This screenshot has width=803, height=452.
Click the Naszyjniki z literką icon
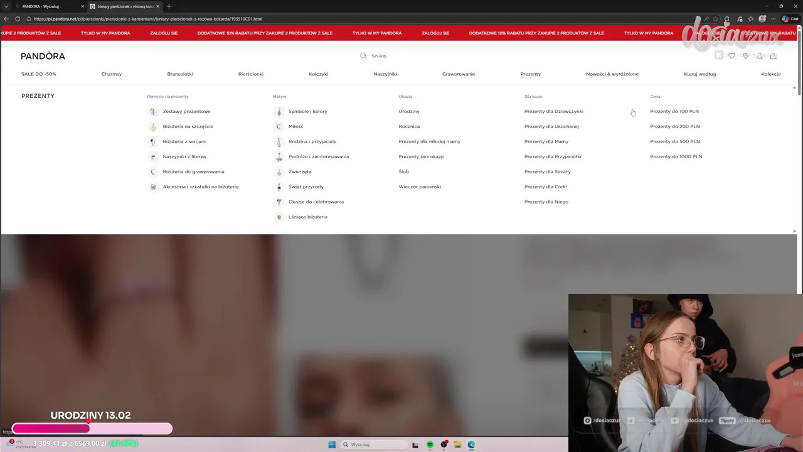[x=152, y=156]
